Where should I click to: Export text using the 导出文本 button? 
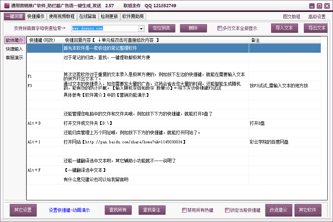316,28
